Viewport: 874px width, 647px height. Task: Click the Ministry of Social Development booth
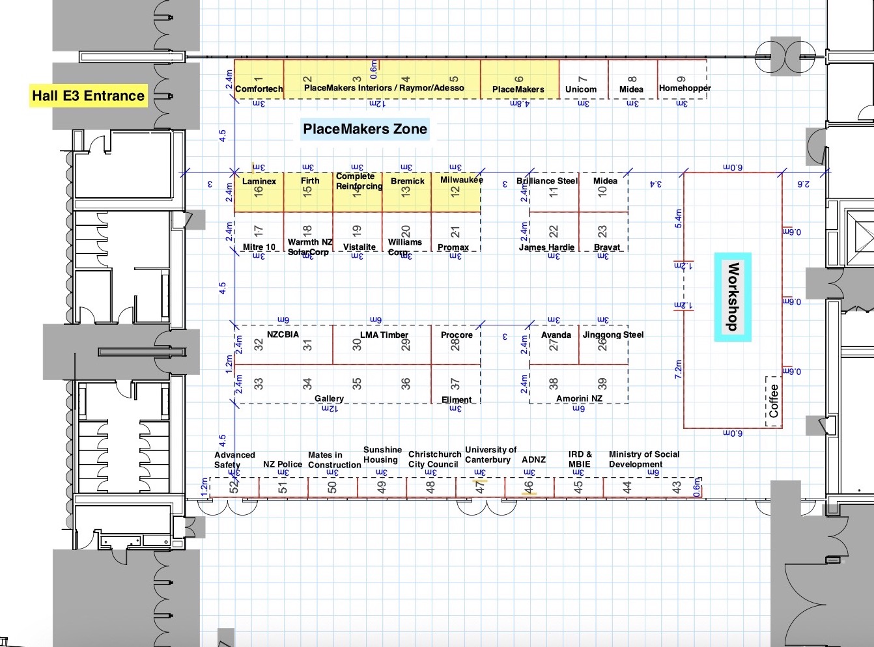(x=643, y=459)
